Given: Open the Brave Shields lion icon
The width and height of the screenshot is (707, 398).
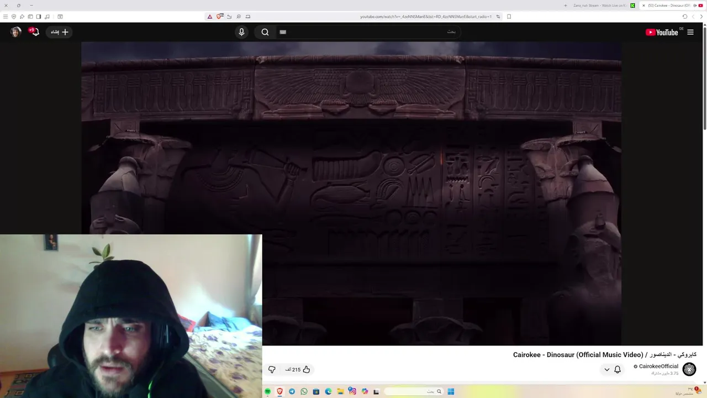Looking at the screenshot, I should click(219, 17).
